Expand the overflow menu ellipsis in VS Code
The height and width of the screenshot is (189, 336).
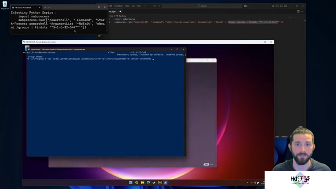[145, 6]
